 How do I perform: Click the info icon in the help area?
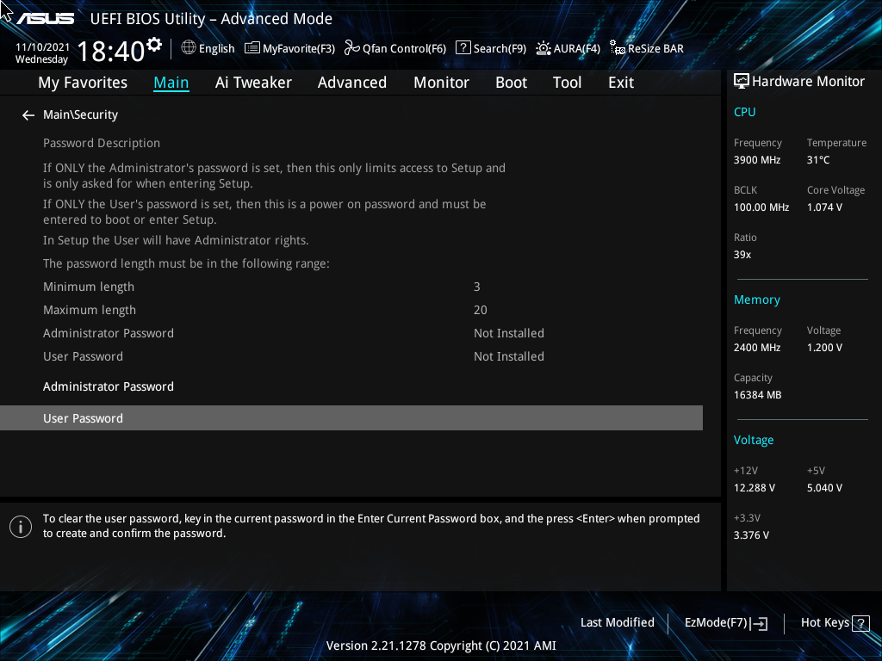click(20, 526)
